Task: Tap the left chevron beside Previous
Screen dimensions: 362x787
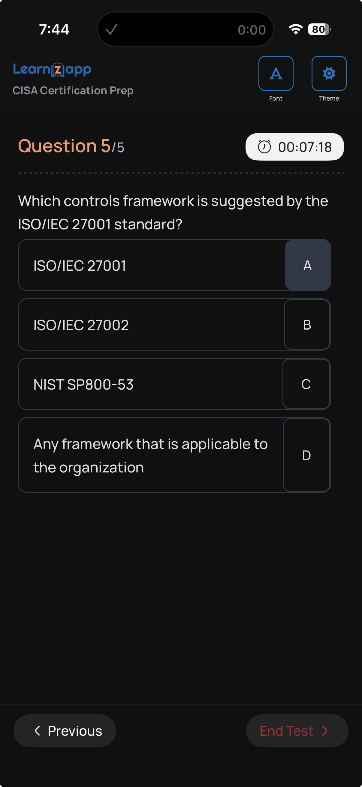Action: (x=38, y=731)
